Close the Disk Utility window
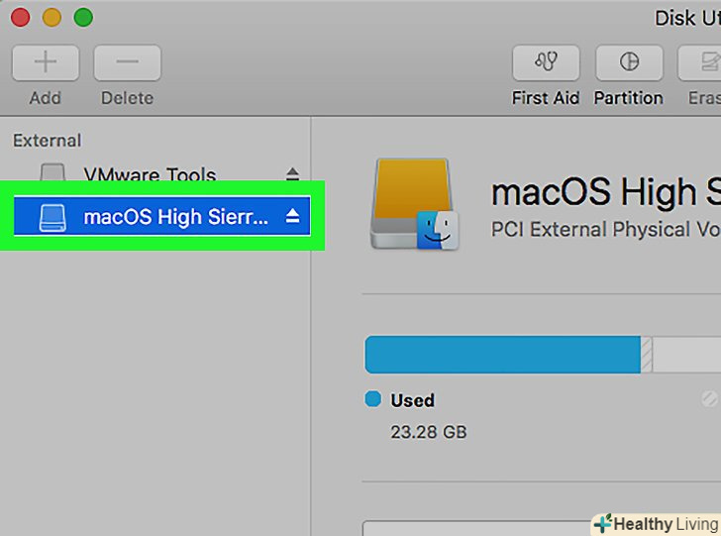The width and height of the screenshot is (721, 536). click(x=20, y=18)
